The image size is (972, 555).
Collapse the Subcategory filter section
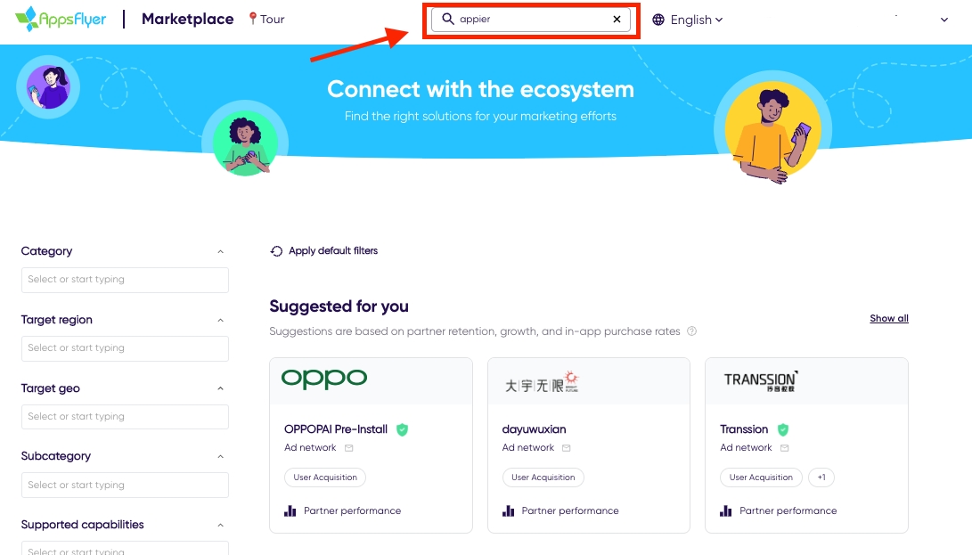[x=220, y=457]
